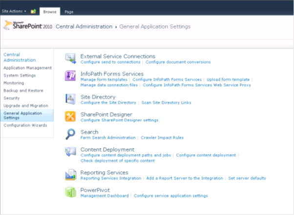This screenshot has width=294, height=215.
Task: Select Security in the sidebar
Action: point(11,98)
